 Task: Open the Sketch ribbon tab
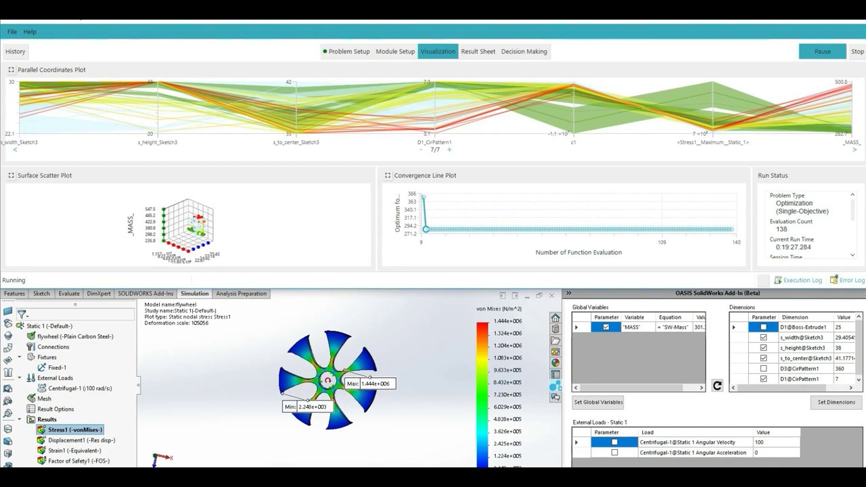click(41, 294)
